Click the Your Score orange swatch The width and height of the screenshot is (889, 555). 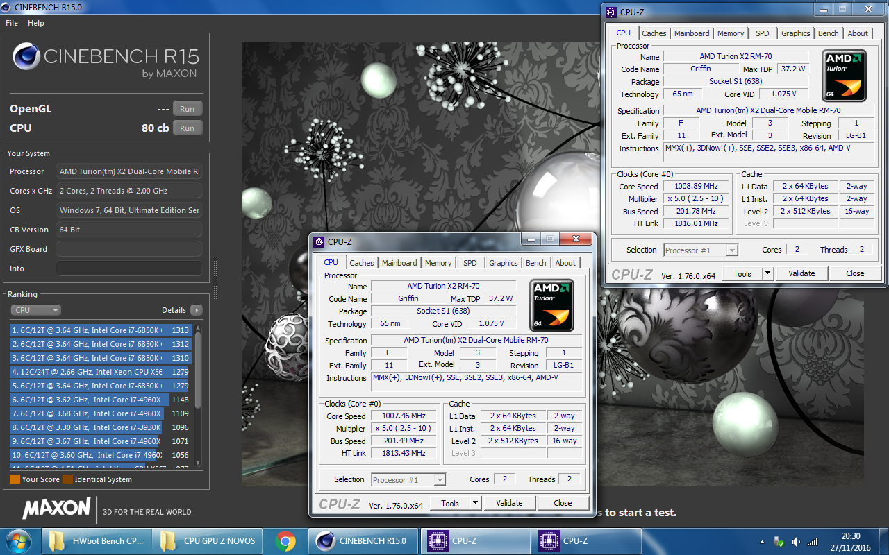[x=15, y=479]
